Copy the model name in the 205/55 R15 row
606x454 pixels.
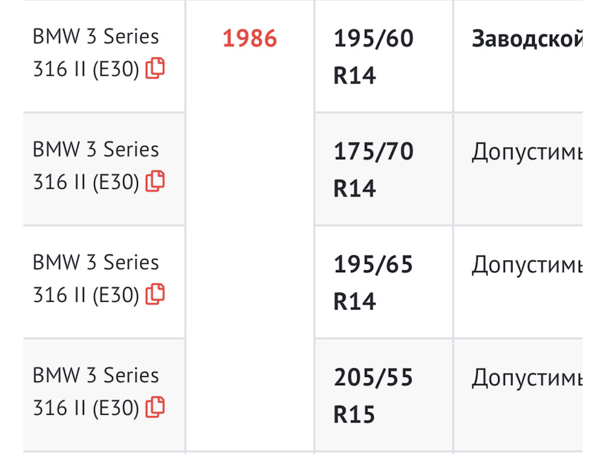155,407
